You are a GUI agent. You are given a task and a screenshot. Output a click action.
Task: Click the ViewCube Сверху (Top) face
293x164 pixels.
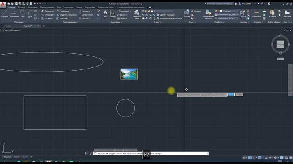point(280,44)
